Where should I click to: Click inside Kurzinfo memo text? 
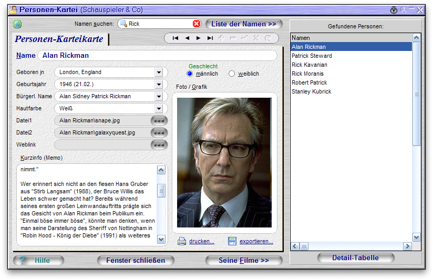click(87, 204)
